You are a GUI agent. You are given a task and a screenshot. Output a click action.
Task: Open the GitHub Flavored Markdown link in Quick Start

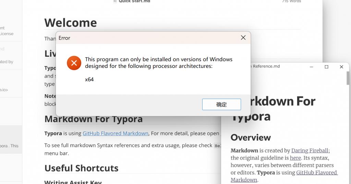coord(116,133)
